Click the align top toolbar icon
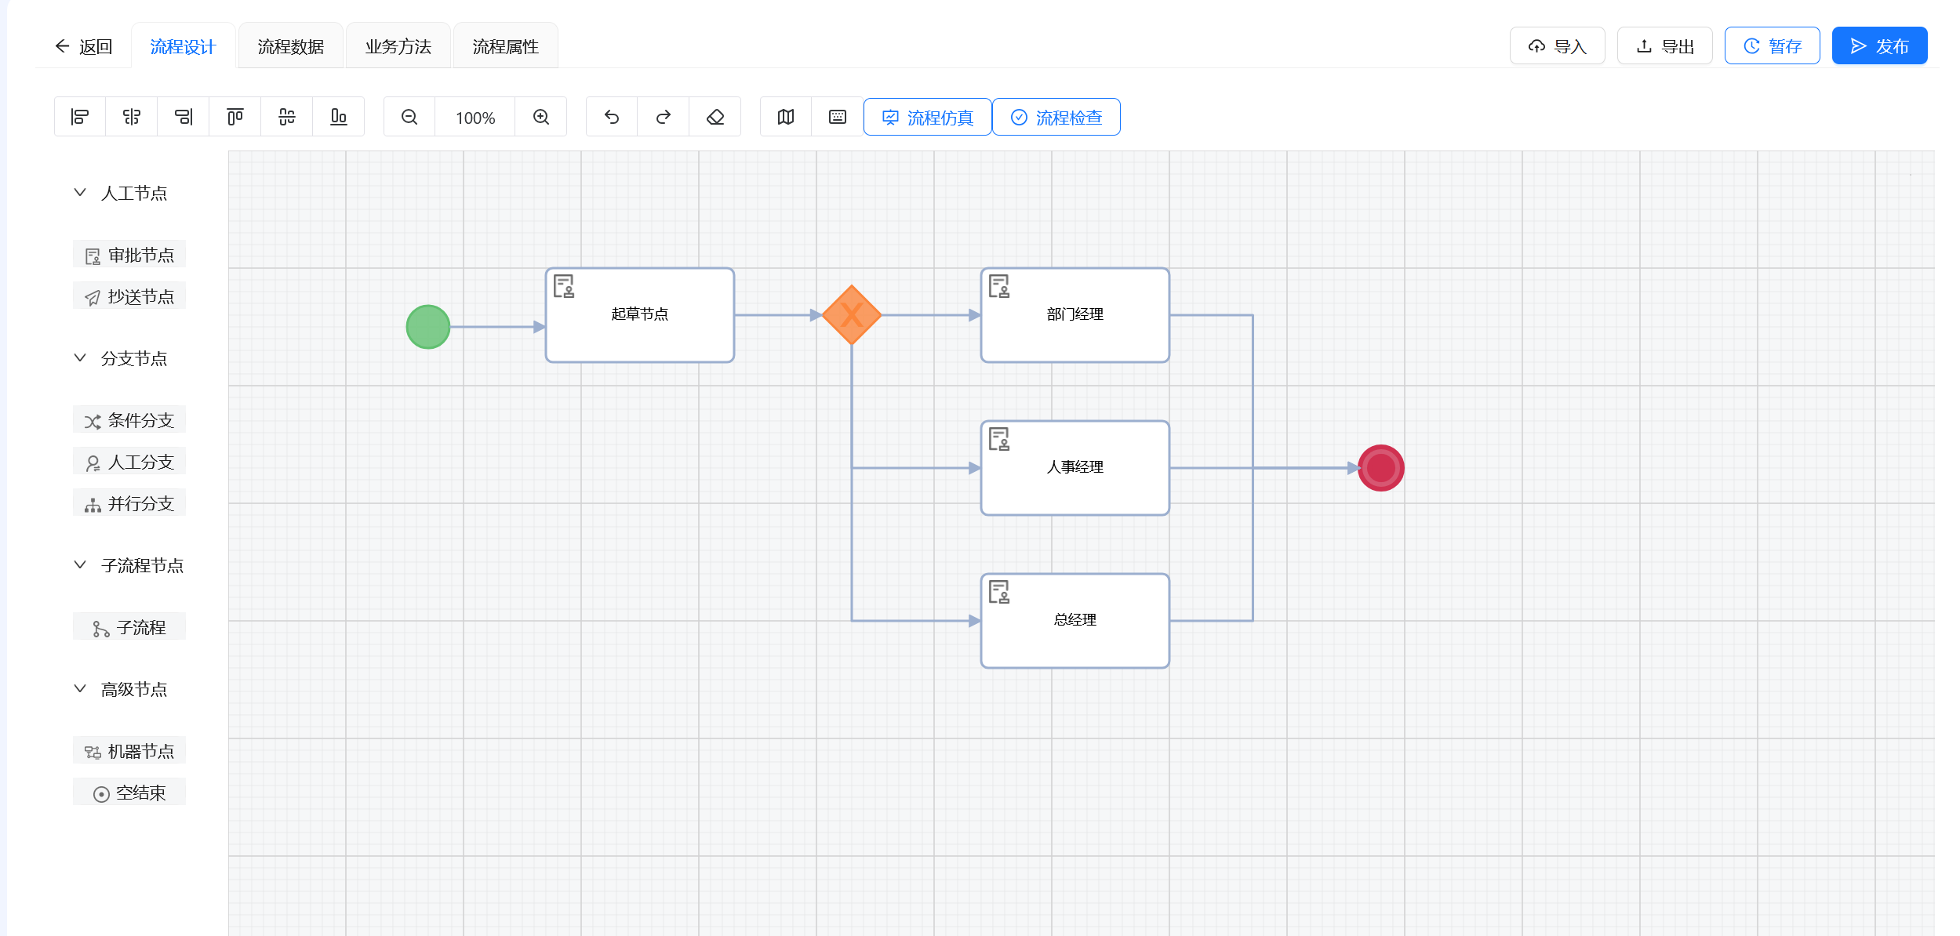This screenshot has width=1960, height=936. coord(235,117)
